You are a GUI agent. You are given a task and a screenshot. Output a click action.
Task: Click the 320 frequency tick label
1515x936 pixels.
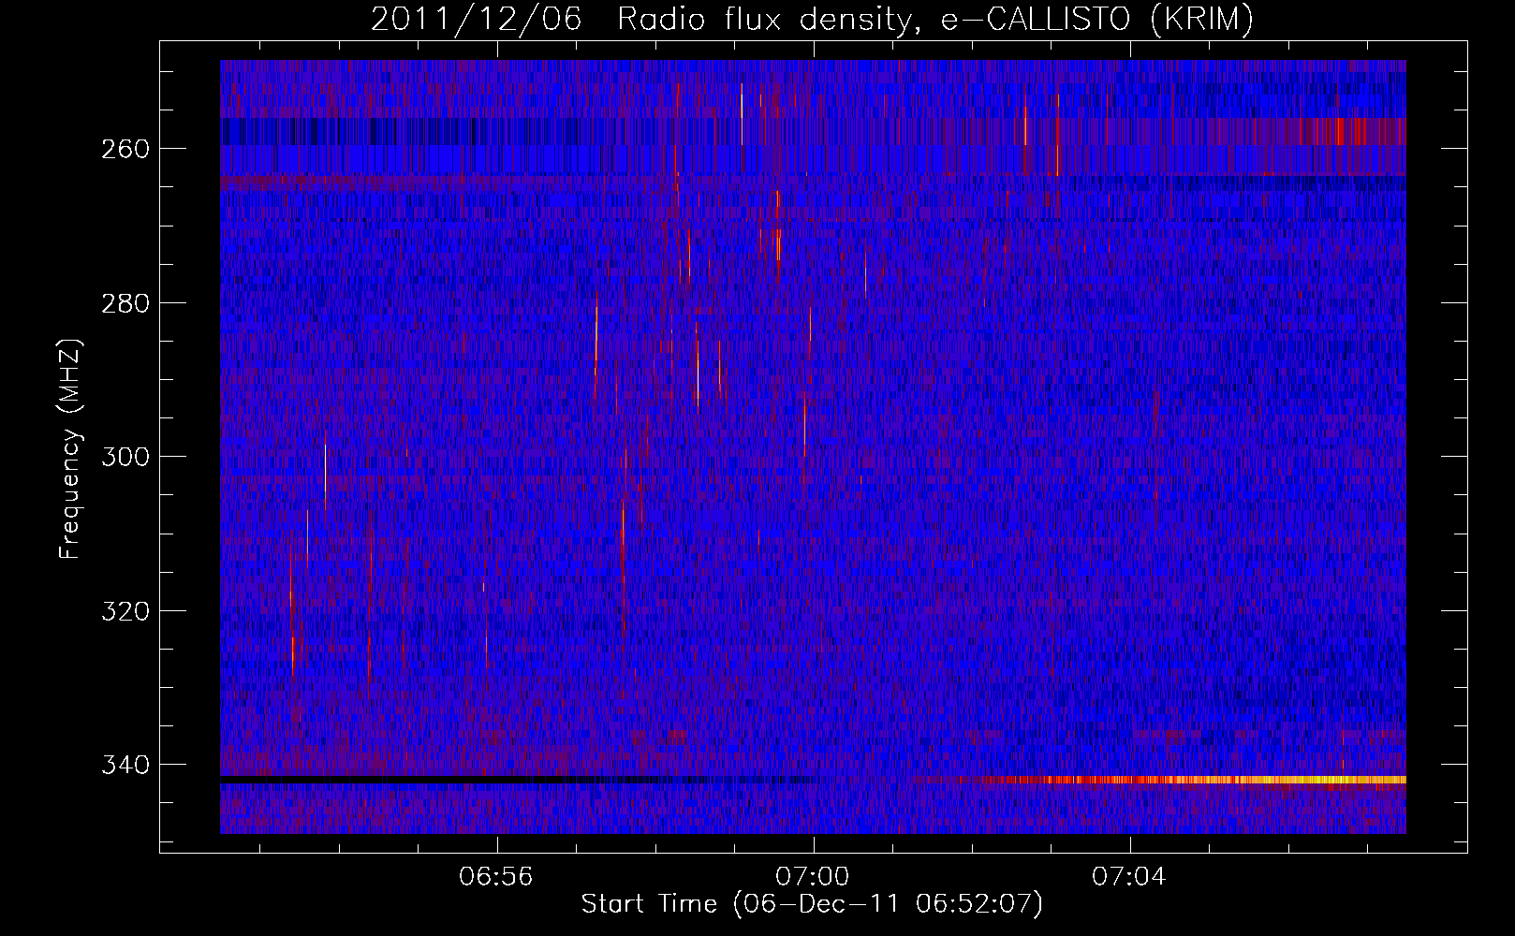[x=125, y=611]
